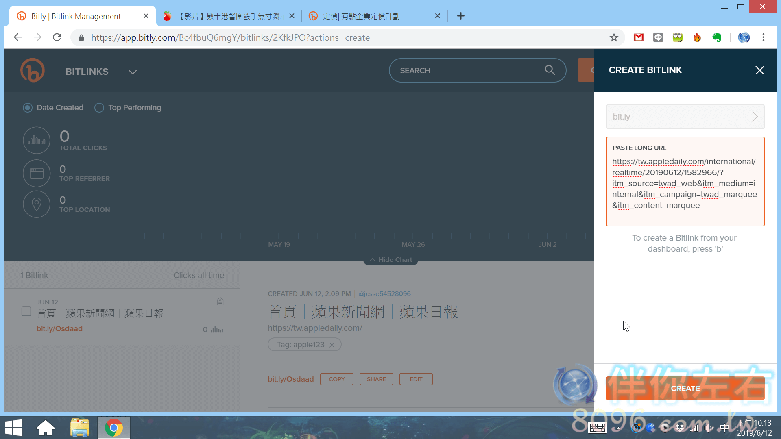The width and height of the screenshot is (781, 439).
Task: Click the Clicks all time header
Action: tap(199, 275)
